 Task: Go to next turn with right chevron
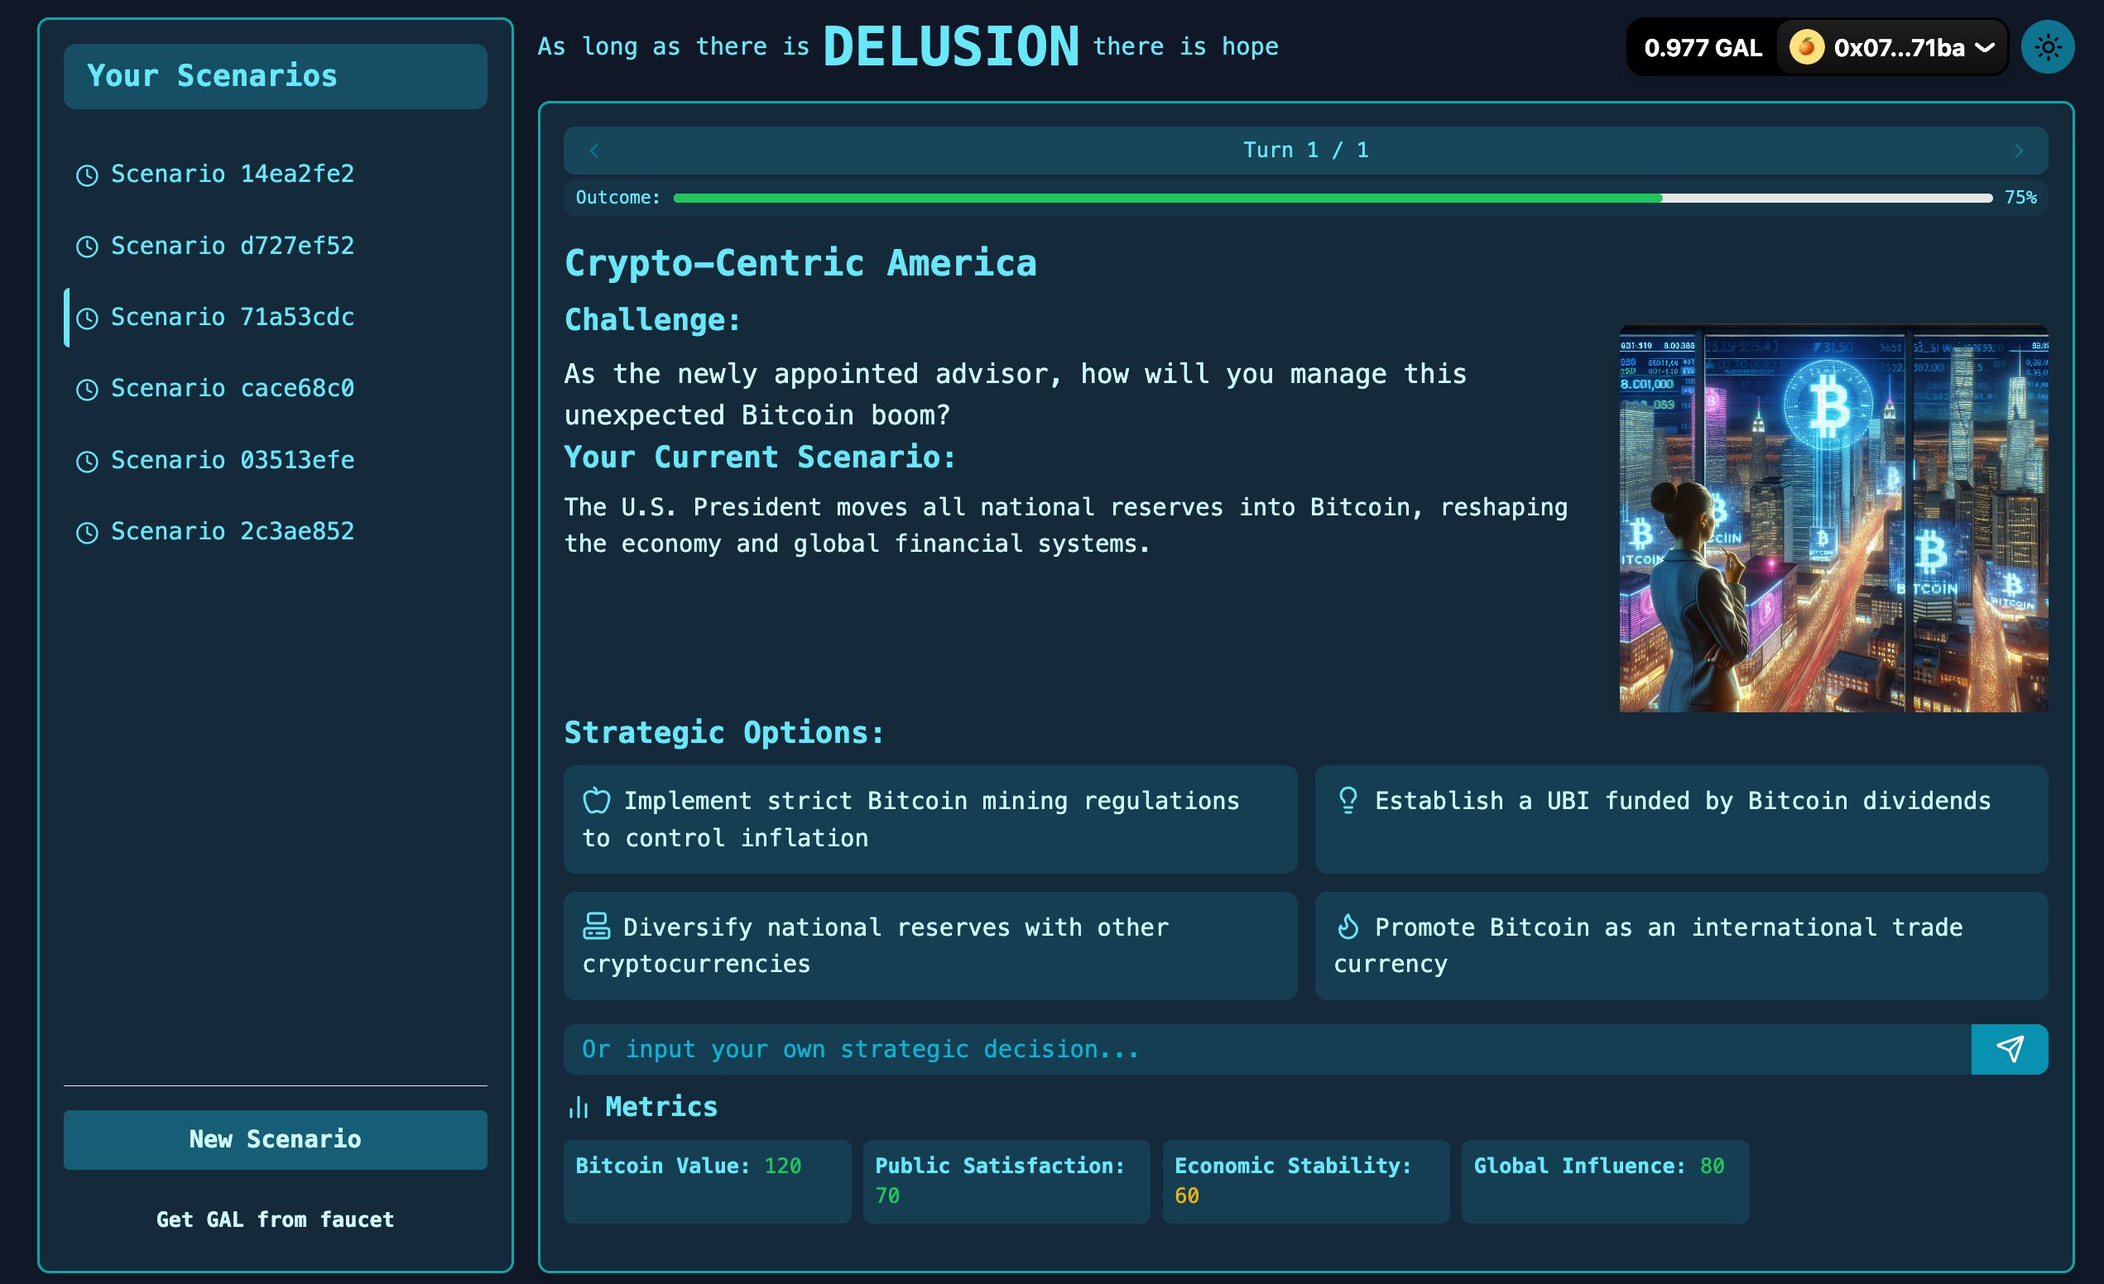[x=2019, y=151]
